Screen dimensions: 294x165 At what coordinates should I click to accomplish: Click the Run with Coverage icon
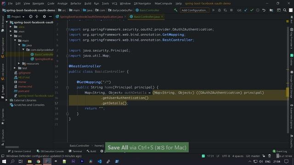226,10
